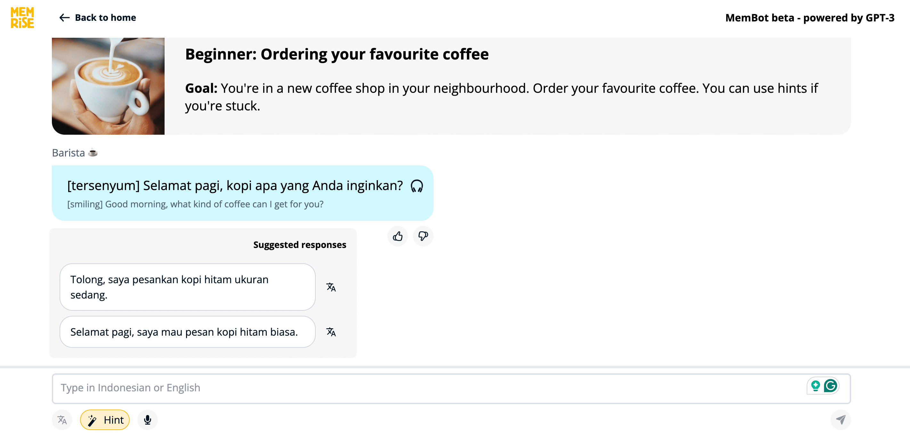The width and height of the screenshot is (910, 439).
Task: Click the green lightbulb suggestion icon
Action: pos(815,386)
